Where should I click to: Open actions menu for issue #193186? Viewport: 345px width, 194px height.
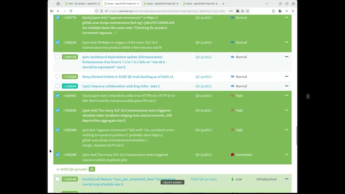[x=287, y=179]
